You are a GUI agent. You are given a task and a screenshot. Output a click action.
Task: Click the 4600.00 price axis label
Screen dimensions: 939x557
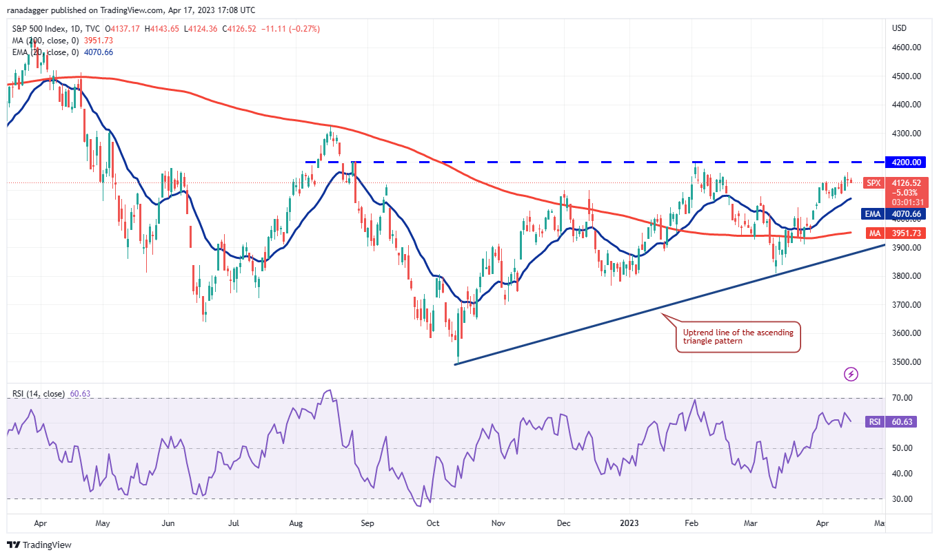tap(907, 48)
